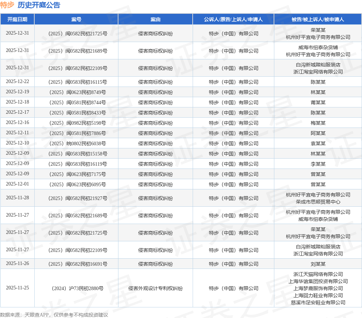Click the date 2025-11-25

pyautogui.click(x=18, y=288)
